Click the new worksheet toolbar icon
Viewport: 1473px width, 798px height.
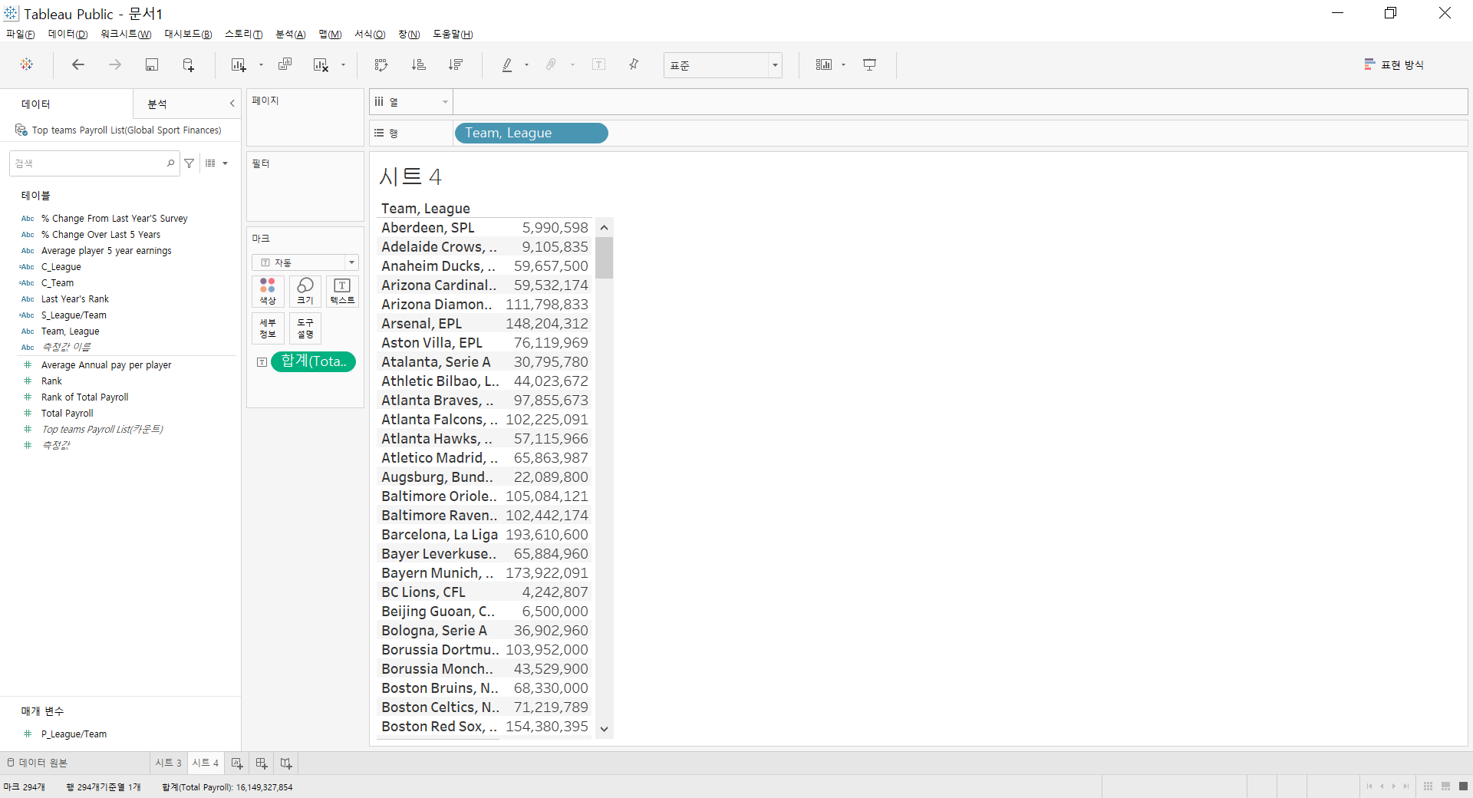pos(239,64)
